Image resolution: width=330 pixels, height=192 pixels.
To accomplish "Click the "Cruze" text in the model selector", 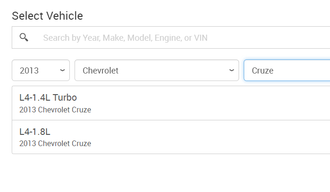I will [x=262, y=71].
